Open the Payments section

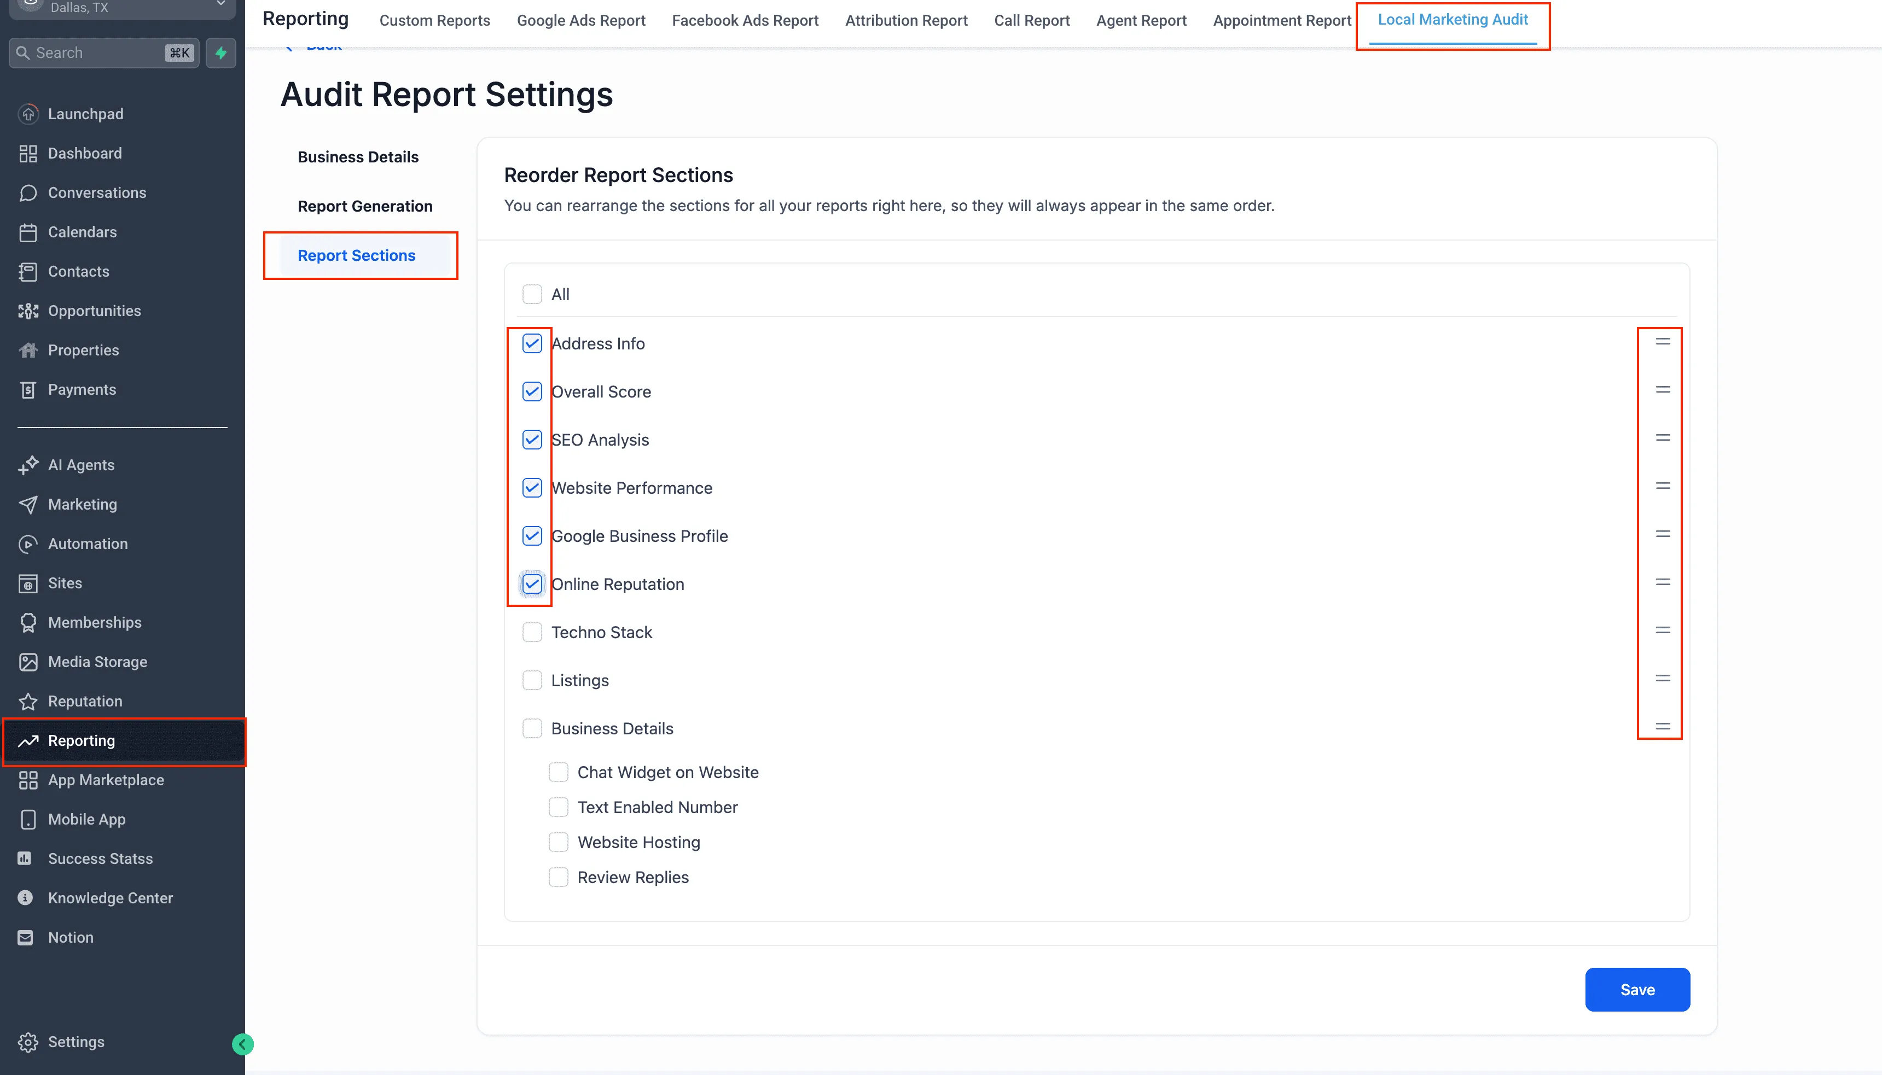[82, 389]
